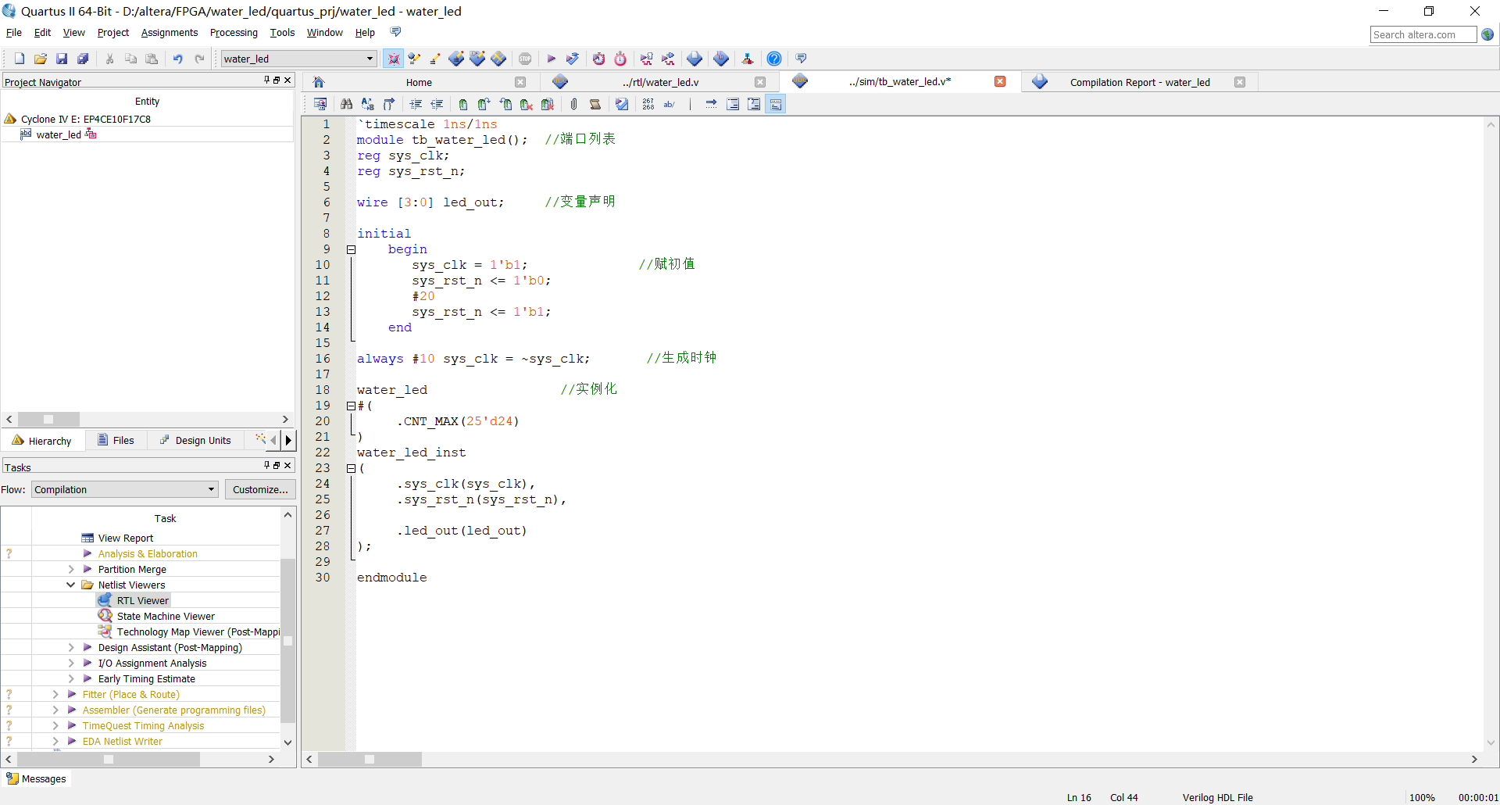Click the blue Help question mark icon
1500x805 pixels.
coord(773,59)
